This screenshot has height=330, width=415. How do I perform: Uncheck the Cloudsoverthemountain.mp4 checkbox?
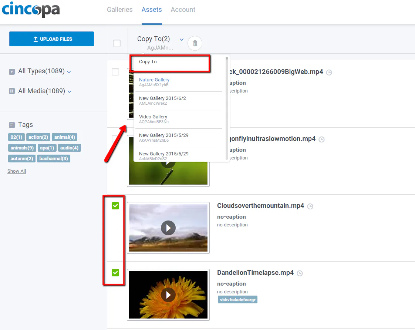click(115, 206)
